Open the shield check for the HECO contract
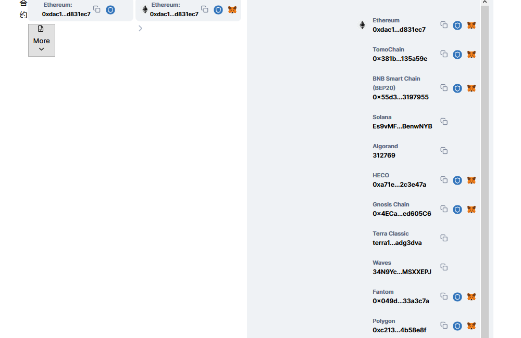This screenshot has height=338, width=521. pyautogui.click(x=457, y=180)
